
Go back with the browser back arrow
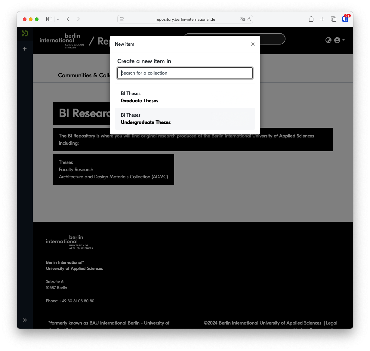pyautogui.click(x=68, y=19)
